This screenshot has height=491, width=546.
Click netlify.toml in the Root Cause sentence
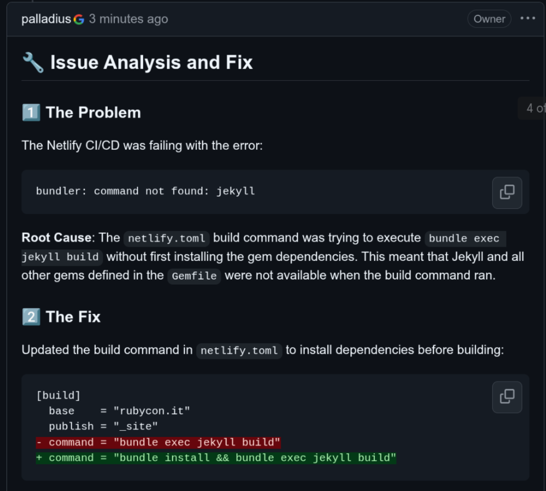click(x=166, y=238)
